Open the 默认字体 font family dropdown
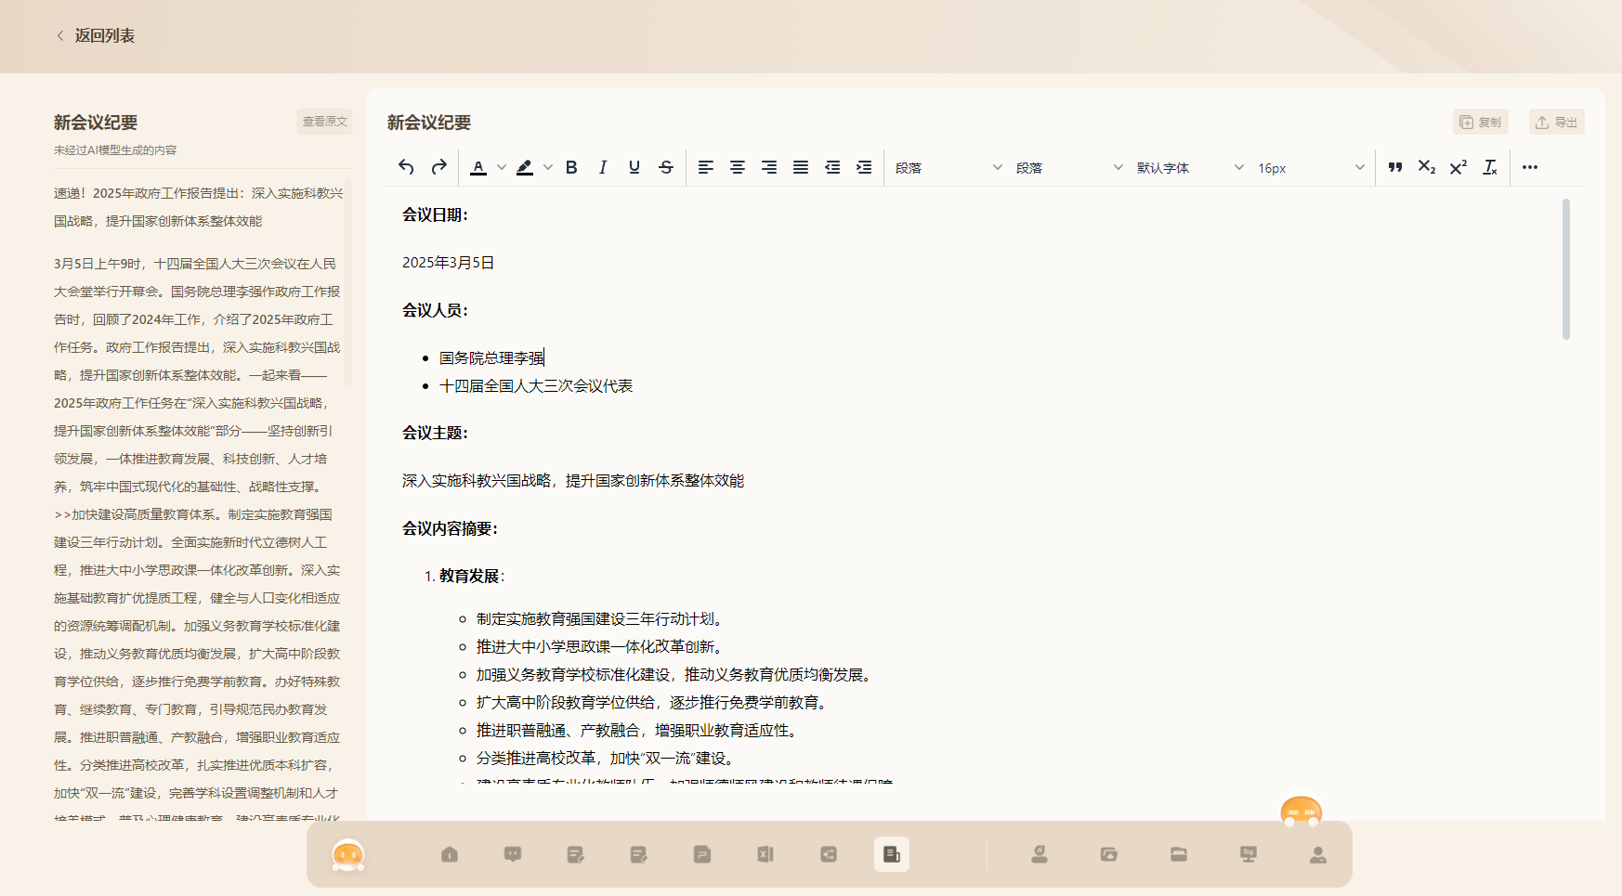1622x896 pixels. coord(1189,168)
